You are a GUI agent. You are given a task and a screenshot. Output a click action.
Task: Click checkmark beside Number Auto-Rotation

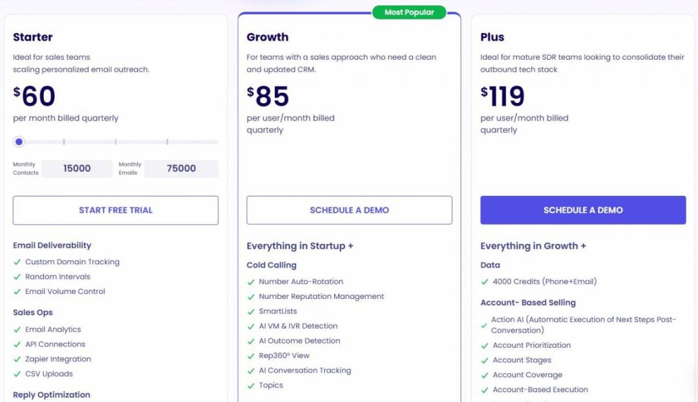250,282
